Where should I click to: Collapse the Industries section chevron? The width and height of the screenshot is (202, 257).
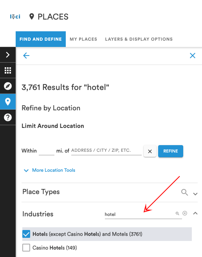pyautogui.click(x=195, y=213)
